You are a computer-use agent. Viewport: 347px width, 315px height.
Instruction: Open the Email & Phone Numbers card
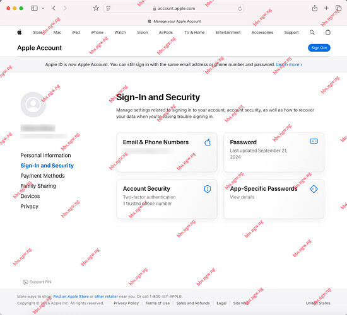pos(167,152)
